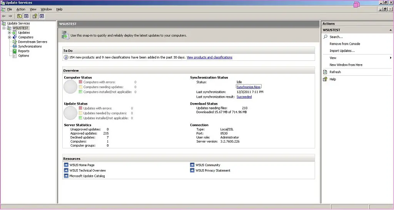394x210 pixels.
Task: Click the WSUSTEST header bar of center pane
Action: (189, 24)
